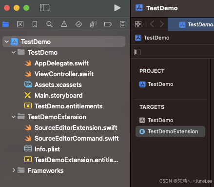Select the TestDemo target
214x187 pixels.
pos(156,120)
